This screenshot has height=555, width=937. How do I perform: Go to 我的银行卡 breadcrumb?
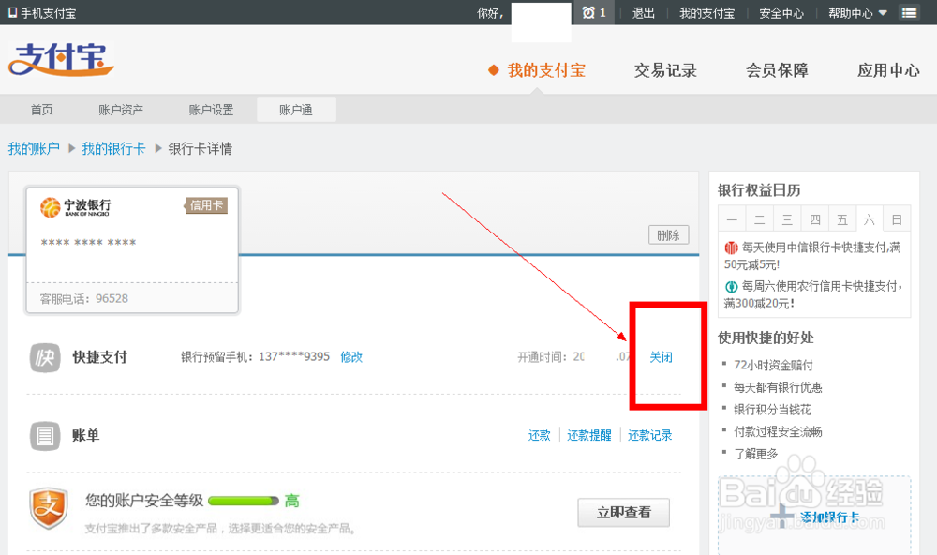pyautogui.click(x=113, y=148)
